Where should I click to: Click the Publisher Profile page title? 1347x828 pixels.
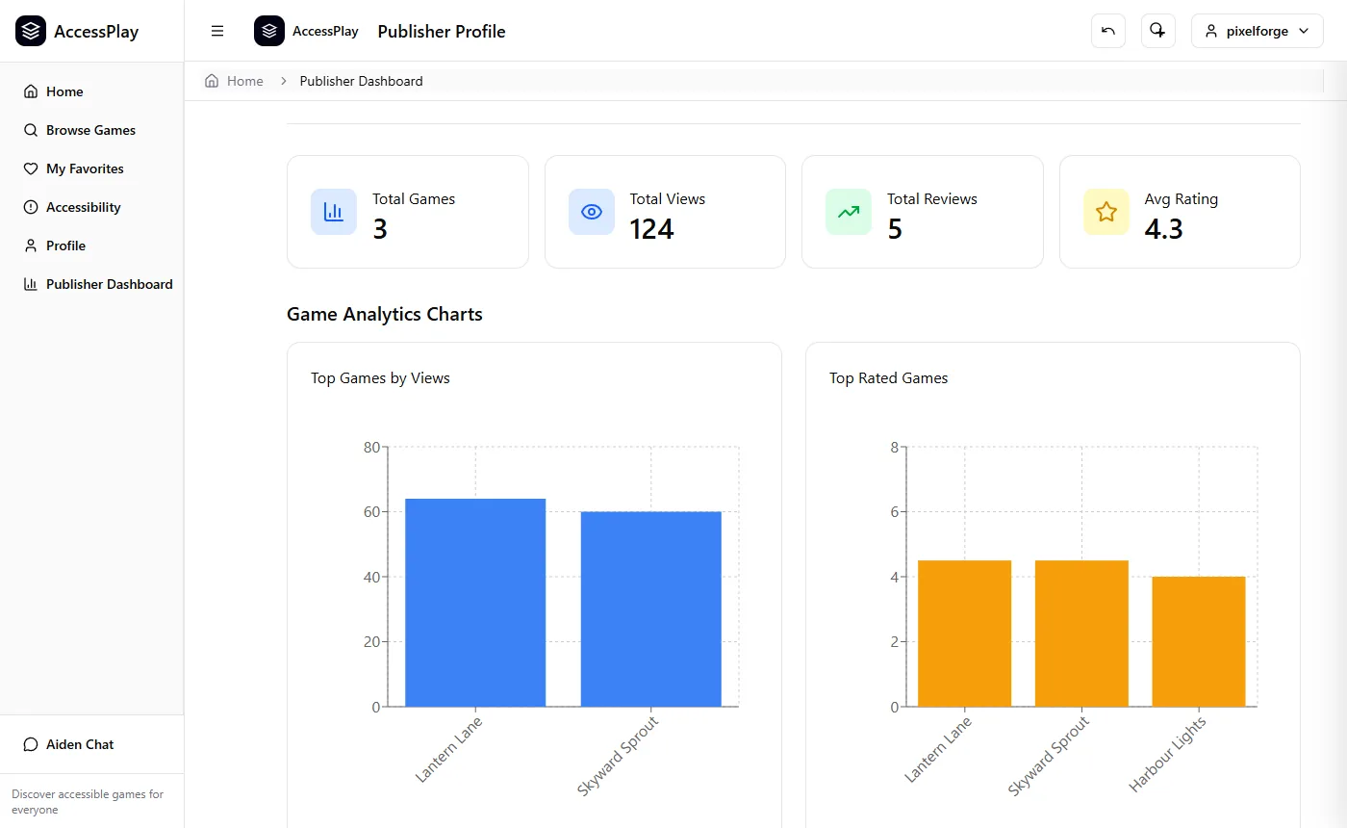442,32
